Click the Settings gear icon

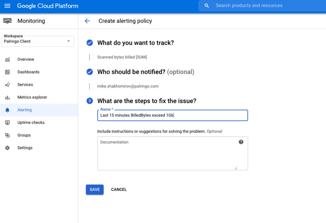click(7, 148)
